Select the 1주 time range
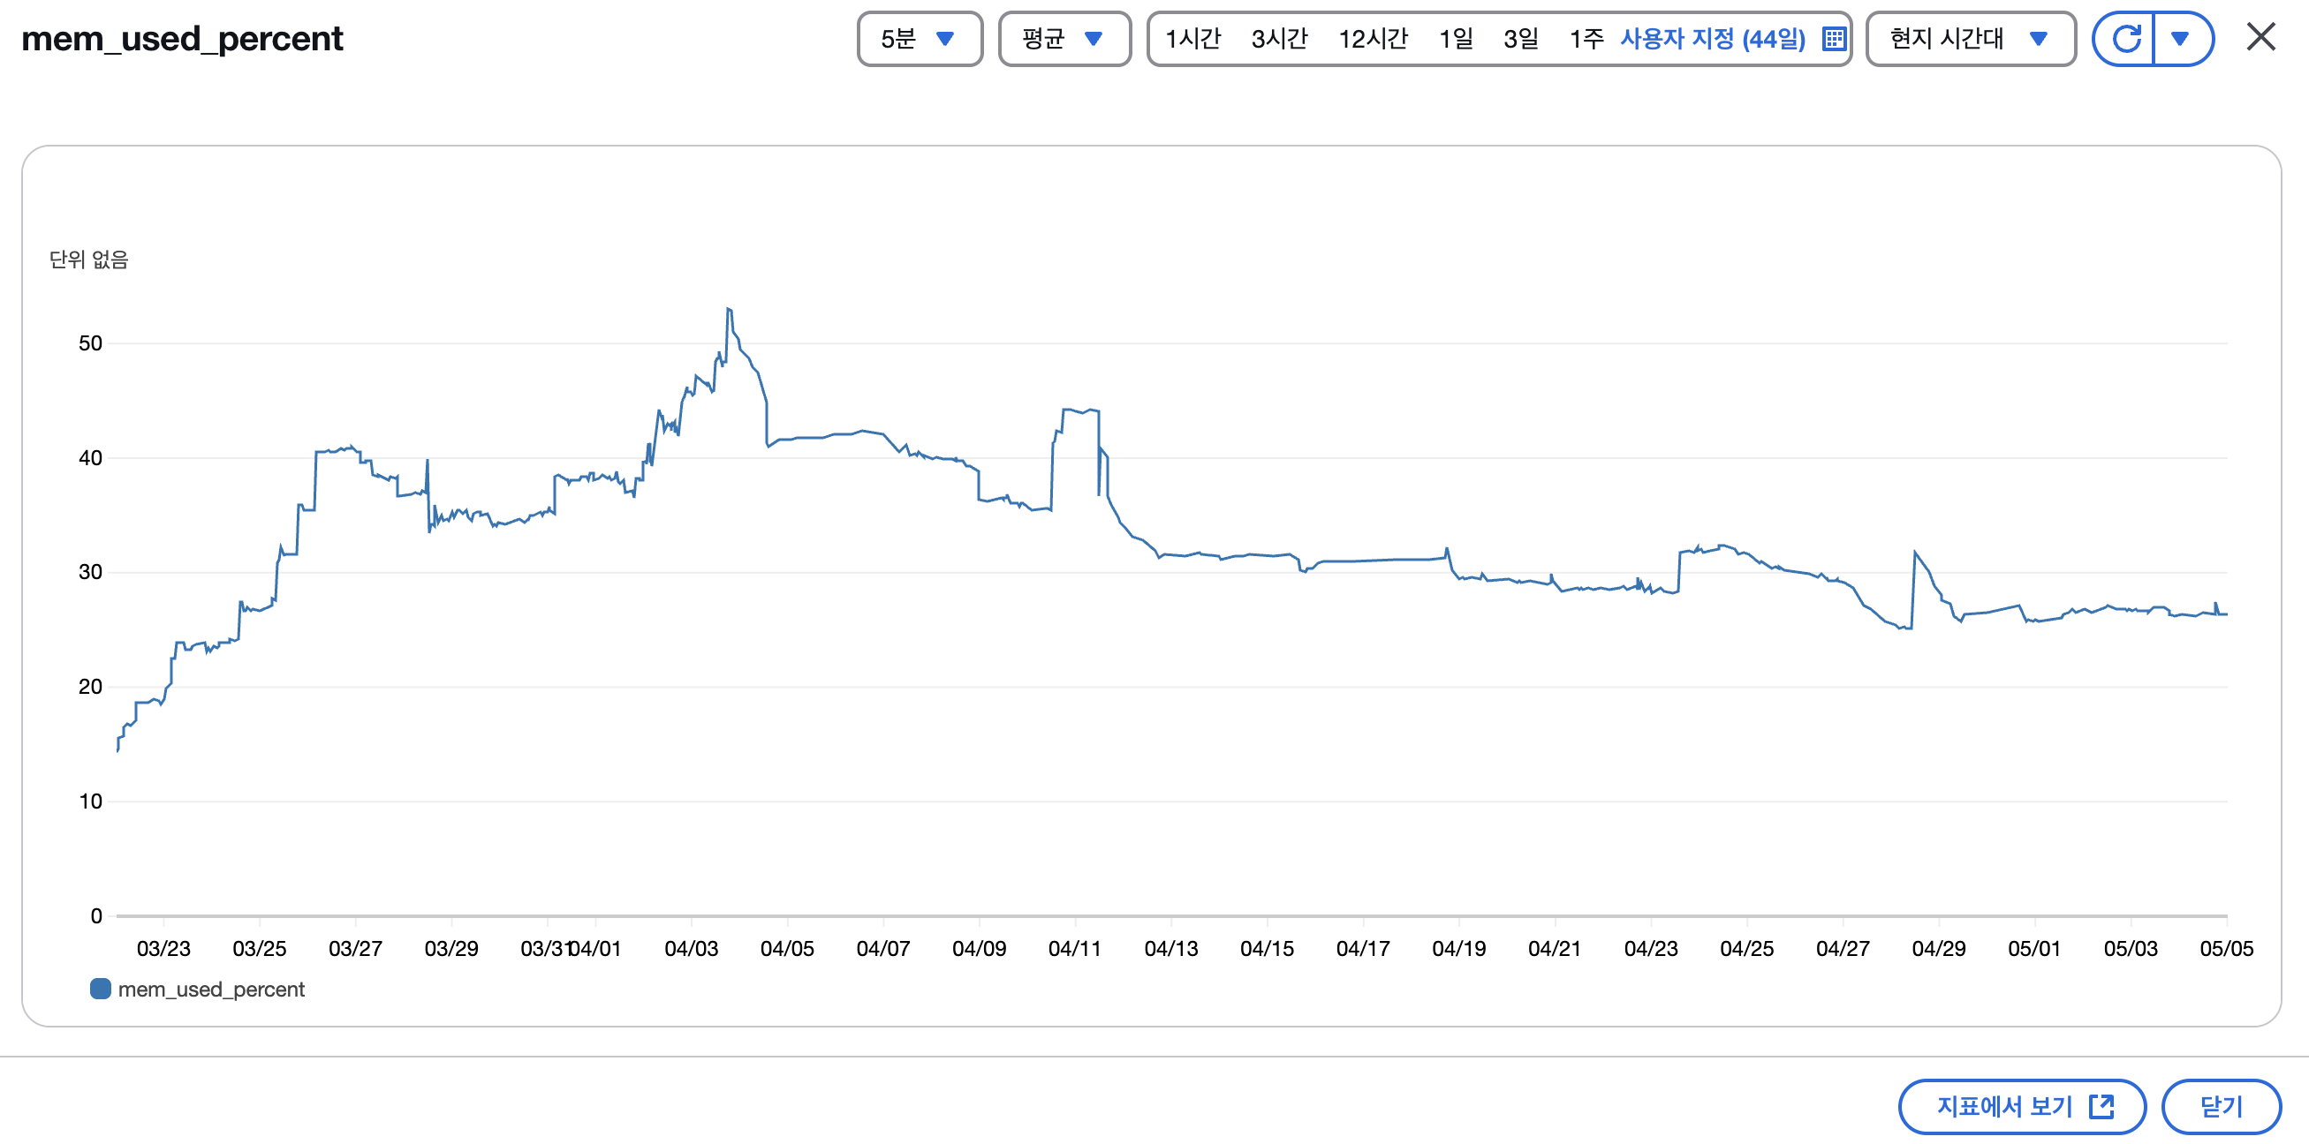This screenshot has width=2309, height=1144. 1586,39
